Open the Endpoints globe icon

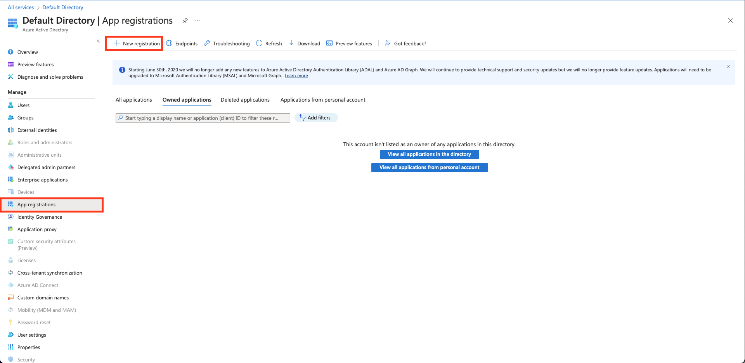point(170,43)
